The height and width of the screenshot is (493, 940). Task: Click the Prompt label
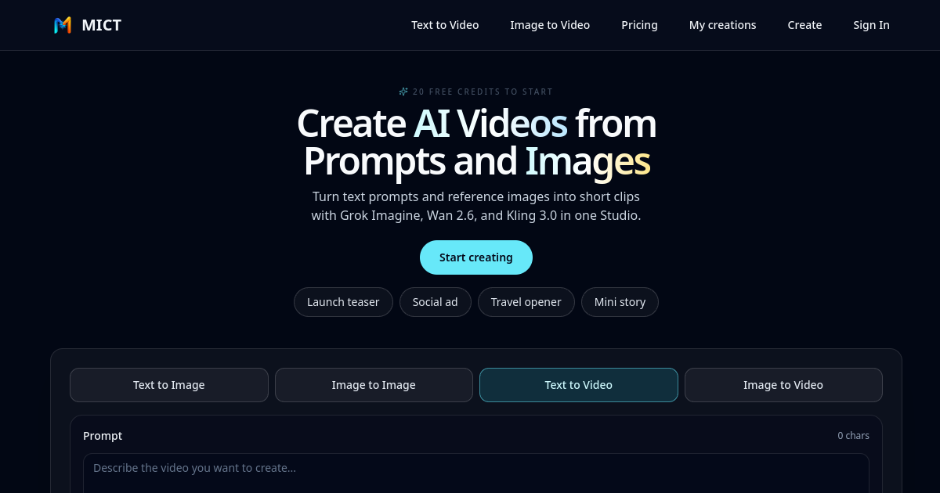coord(103,436)
